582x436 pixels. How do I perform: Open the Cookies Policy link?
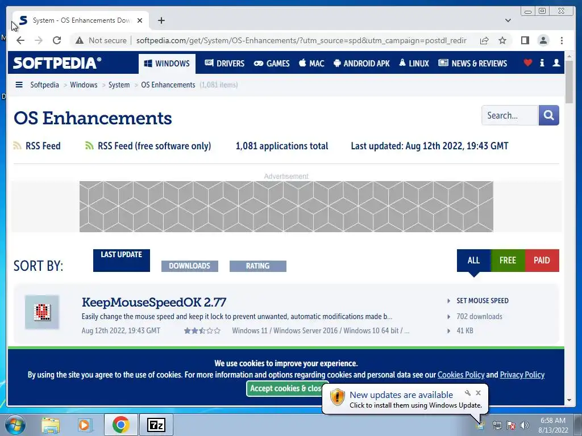point(460,375)
